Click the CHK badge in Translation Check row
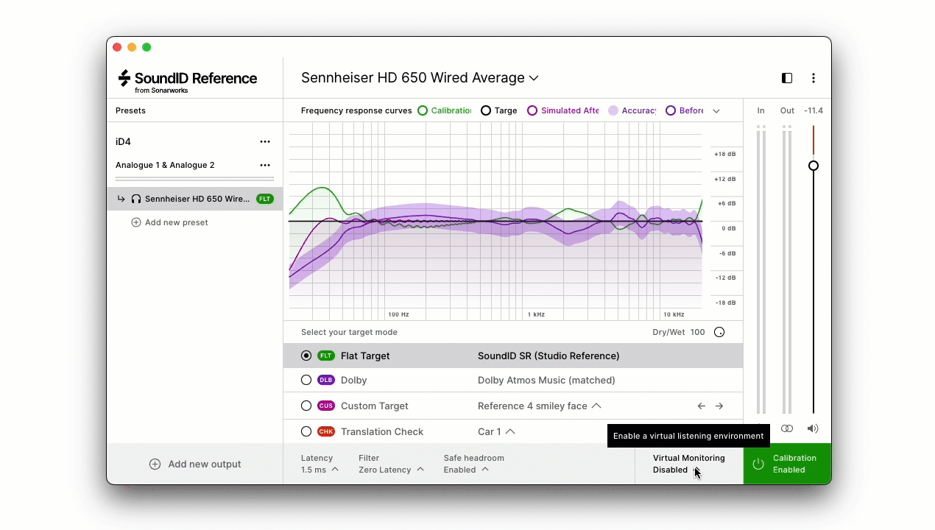This screenshot has width=935, height=530. [x=326, y=431]
